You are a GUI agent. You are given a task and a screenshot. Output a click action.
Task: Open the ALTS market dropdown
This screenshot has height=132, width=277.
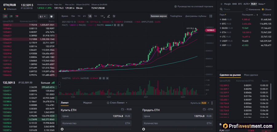coord(247,4)
